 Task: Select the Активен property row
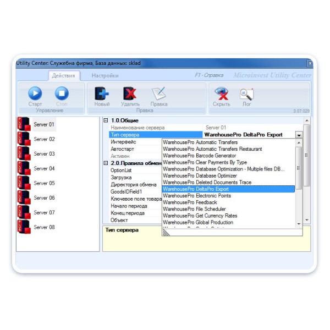tap(135, 156)
